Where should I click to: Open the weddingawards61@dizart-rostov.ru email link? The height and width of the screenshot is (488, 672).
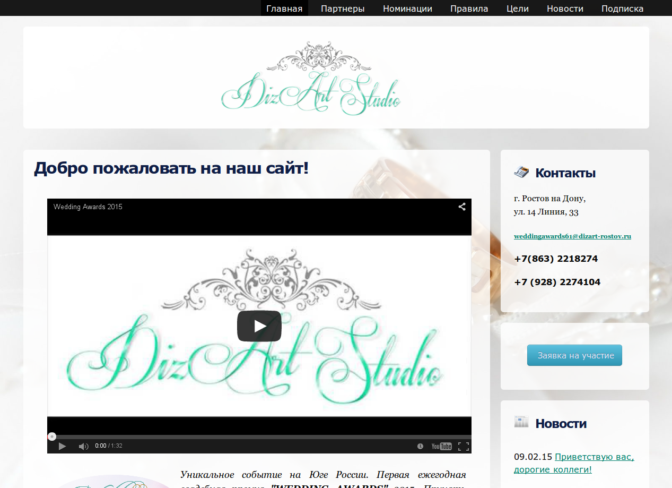[x=572, y=236]
